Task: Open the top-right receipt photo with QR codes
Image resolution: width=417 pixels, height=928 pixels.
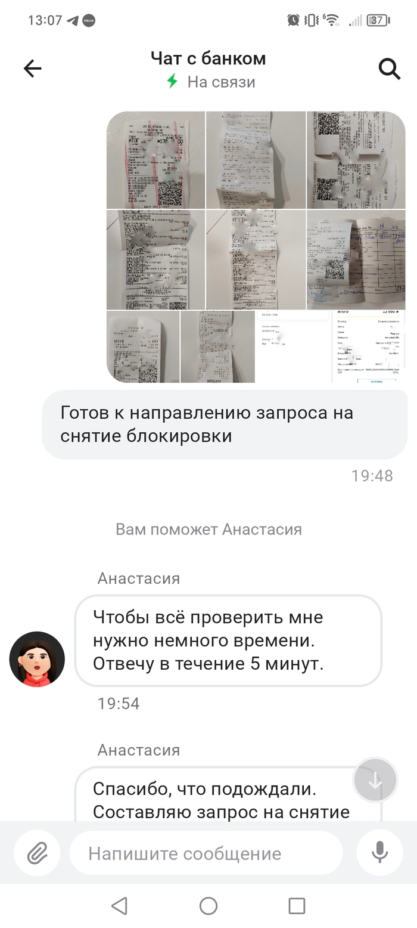Action: pyautogui.click(x=356, y=160)
